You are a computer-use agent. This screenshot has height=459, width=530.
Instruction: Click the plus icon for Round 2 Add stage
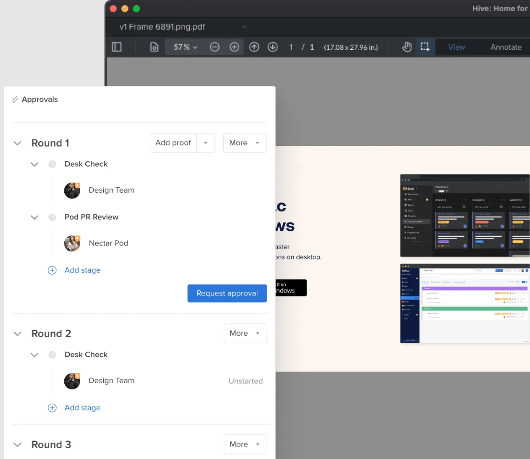[52, 408]
